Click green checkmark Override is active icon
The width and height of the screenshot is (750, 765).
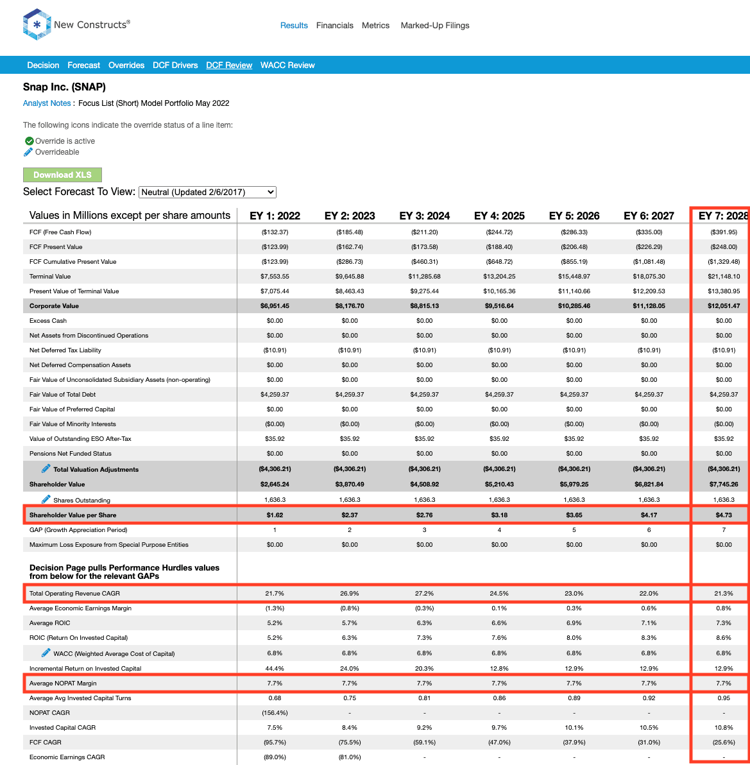(30, 141)
